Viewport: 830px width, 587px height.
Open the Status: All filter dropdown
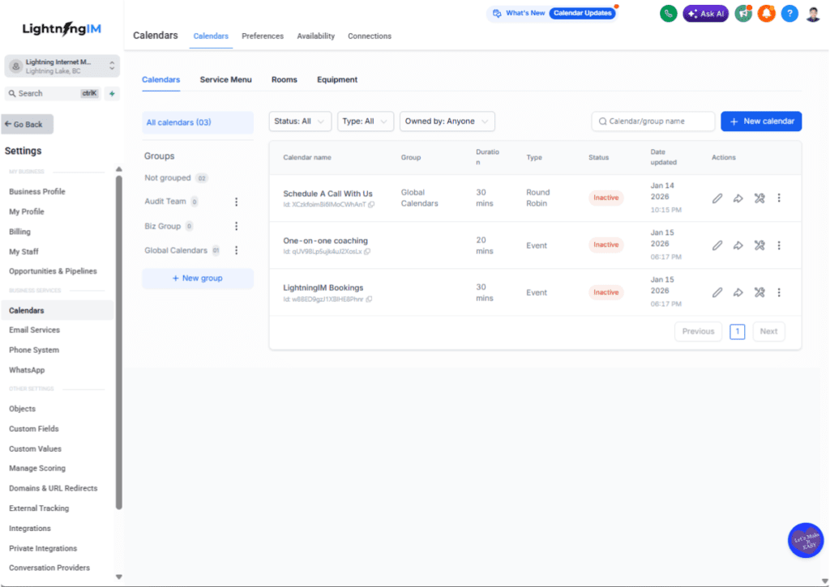(x=300, y=121)
